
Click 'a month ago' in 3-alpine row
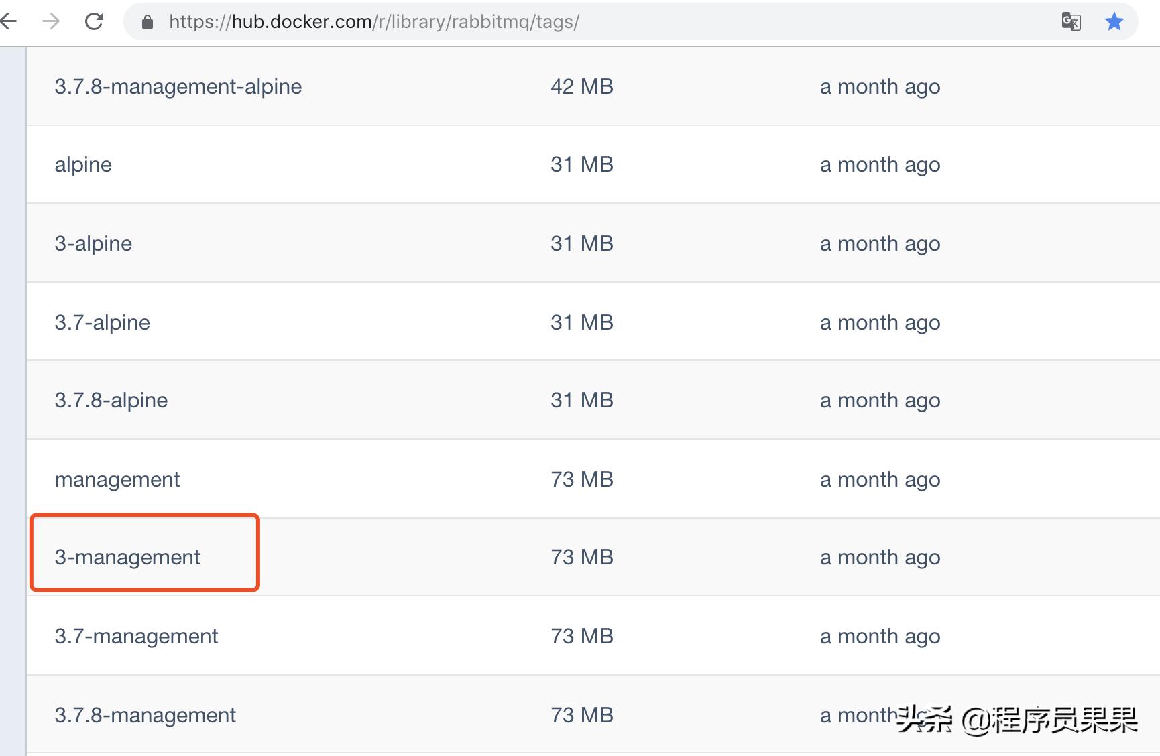(x=880, y=244)
